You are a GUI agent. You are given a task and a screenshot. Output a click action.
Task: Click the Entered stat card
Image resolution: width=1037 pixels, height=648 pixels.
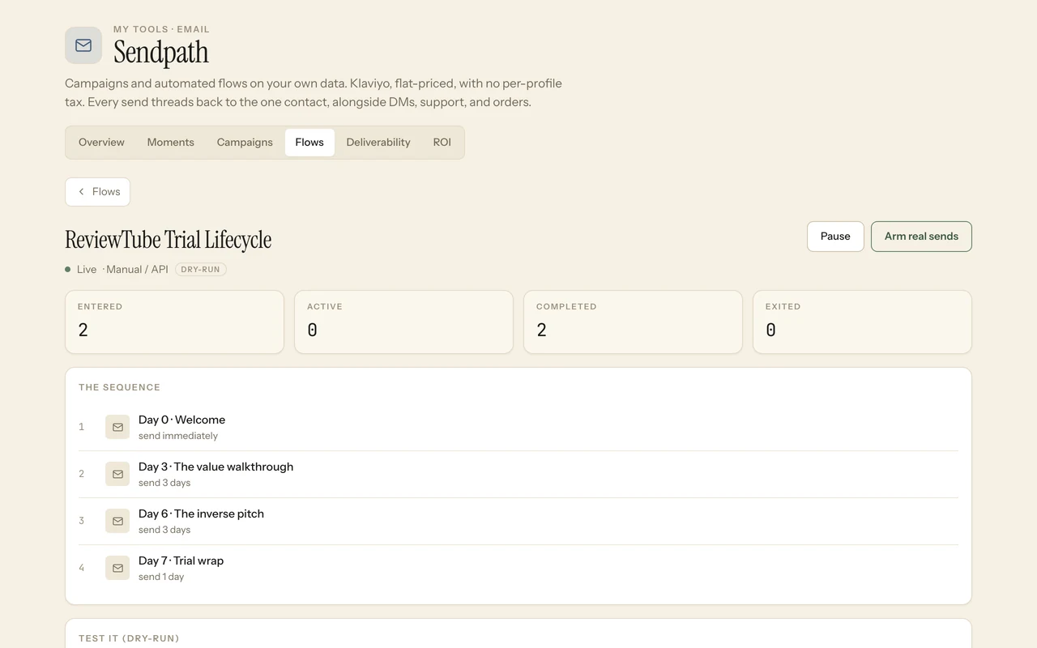pyautogui.click(x=174, y=322)
